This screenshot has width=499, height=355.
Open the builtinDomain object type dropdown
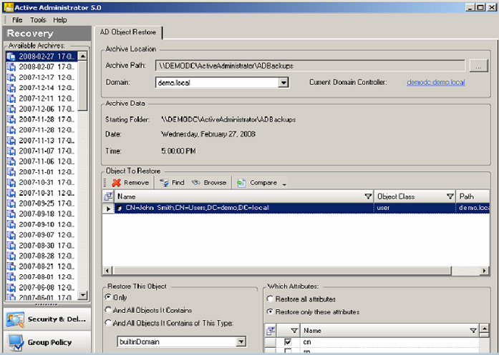(x=241, y=341)
